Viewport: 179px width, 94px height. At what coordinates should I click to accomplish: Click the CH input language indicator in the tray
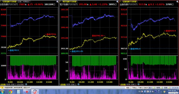pyautogui.click(x=139, y=91)
